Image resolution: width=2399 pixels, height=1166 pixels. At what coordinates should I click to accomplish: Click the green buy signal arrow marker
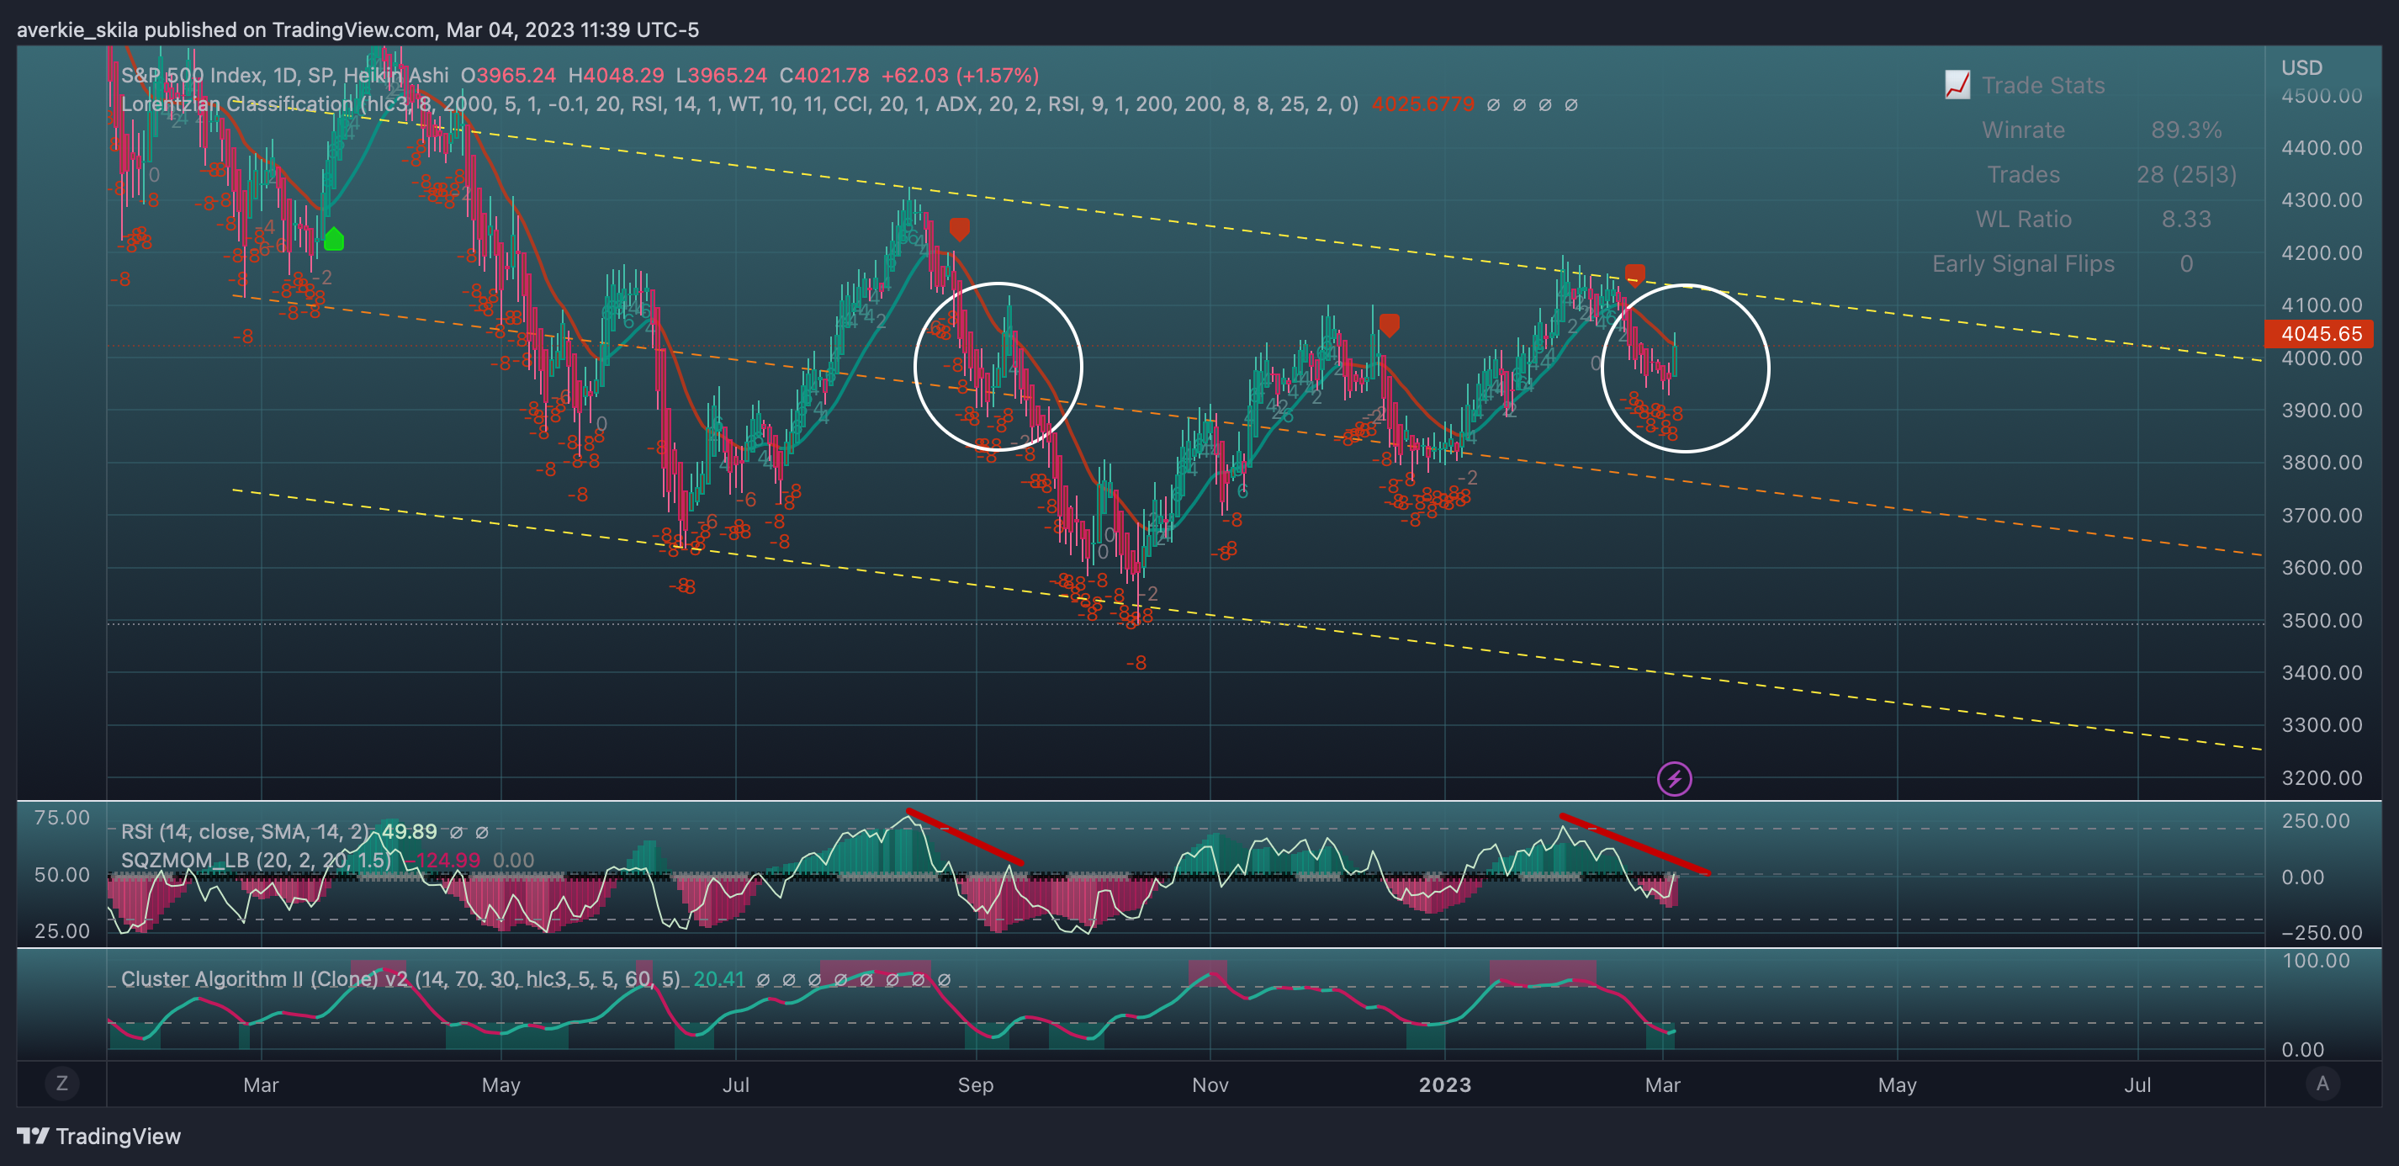334,240
